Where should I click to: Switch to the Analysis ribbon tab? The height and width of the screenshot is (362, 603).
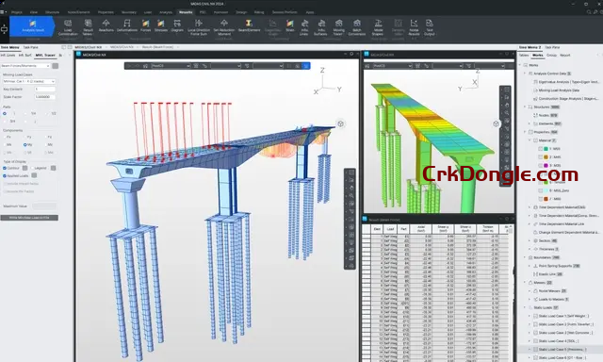[166, 12]
